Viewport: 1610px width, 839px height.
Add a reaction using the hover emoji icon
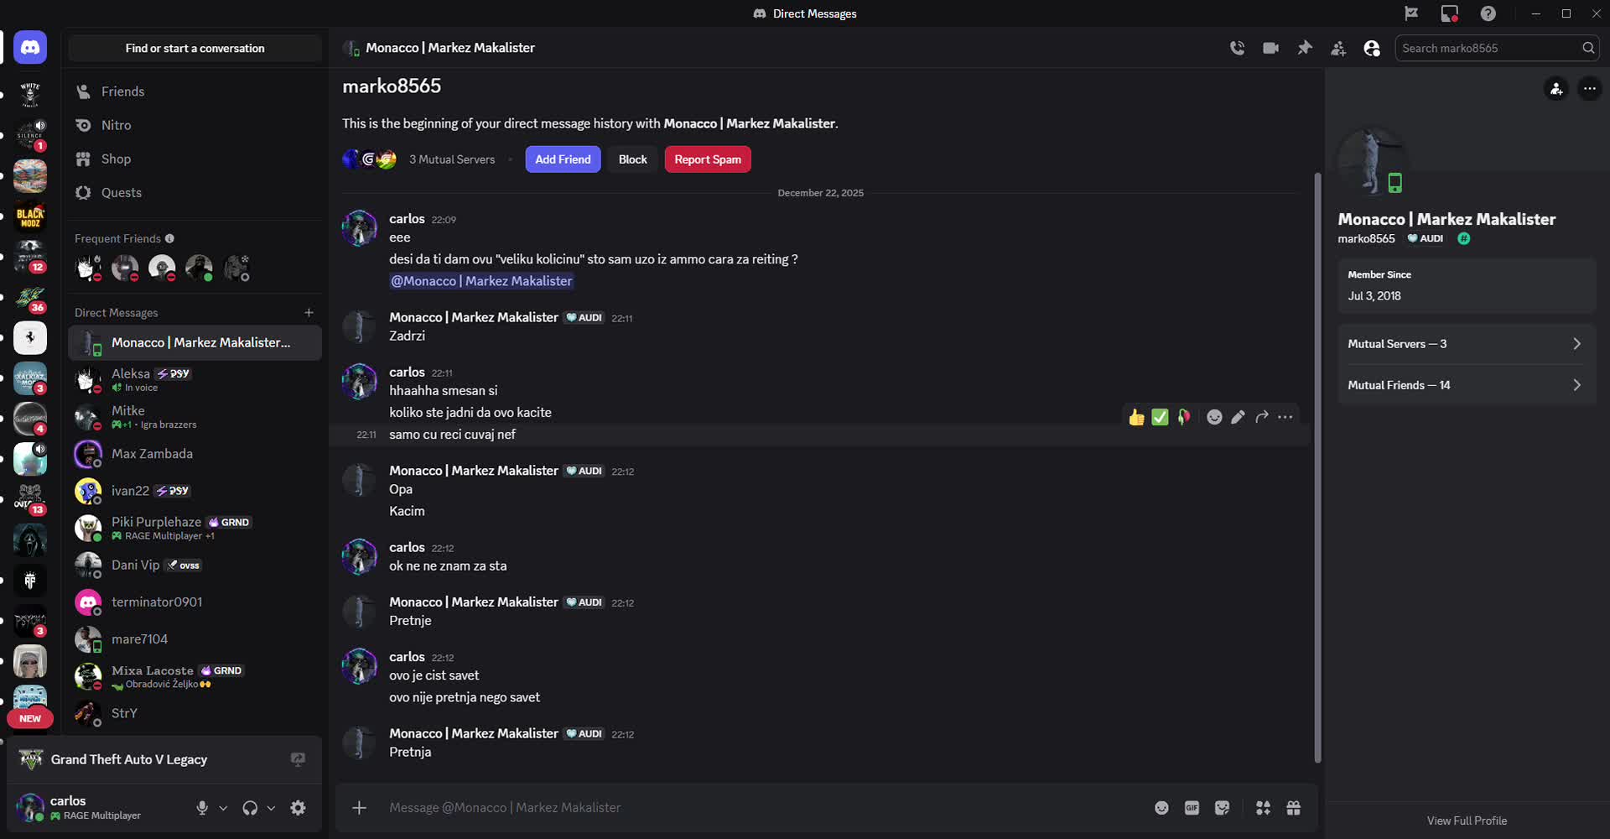coord(1214,417)
